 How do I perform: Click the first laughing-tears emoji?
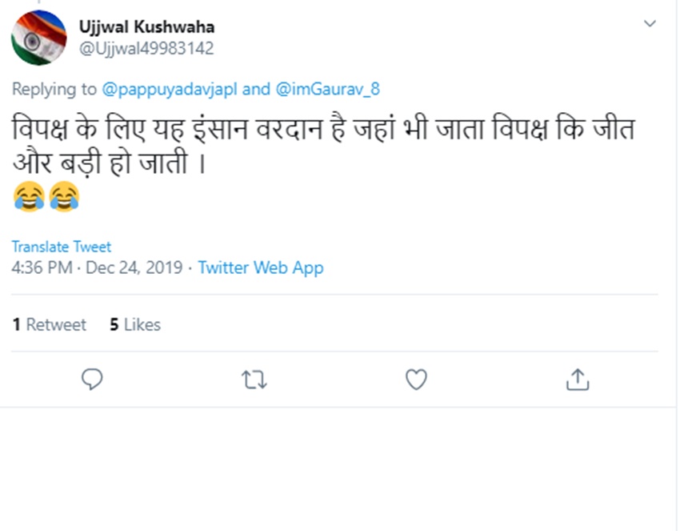[28, 196]
